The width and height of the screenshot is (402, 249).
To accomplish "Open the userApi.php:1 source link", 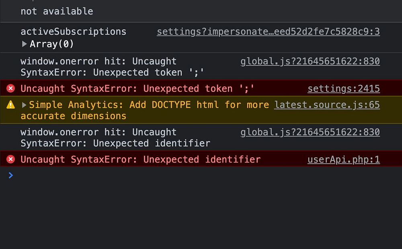I will [343, 159].
